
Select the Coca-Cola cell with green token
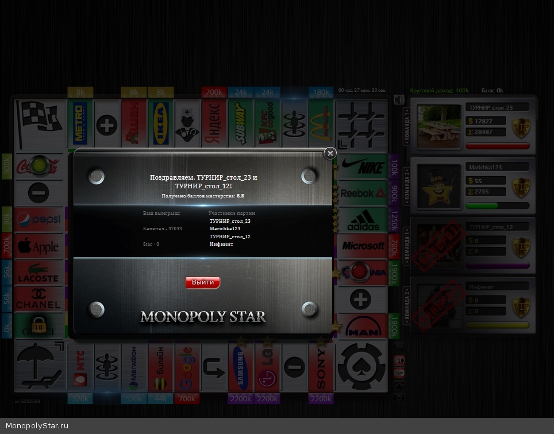39,166
